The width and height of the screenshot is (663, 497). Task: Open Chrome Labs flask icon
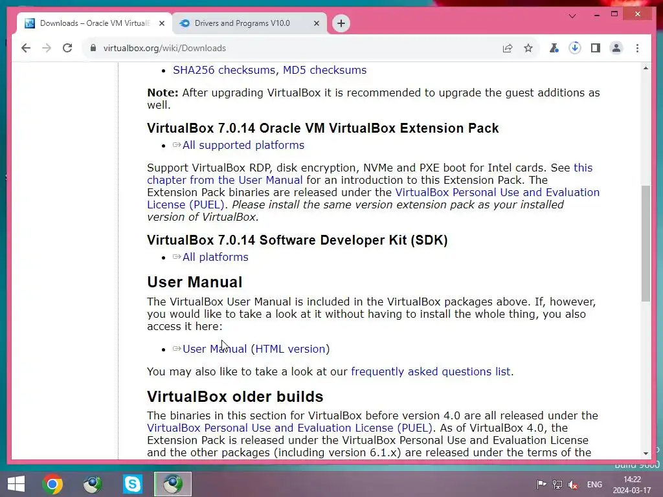pos(554,48)
